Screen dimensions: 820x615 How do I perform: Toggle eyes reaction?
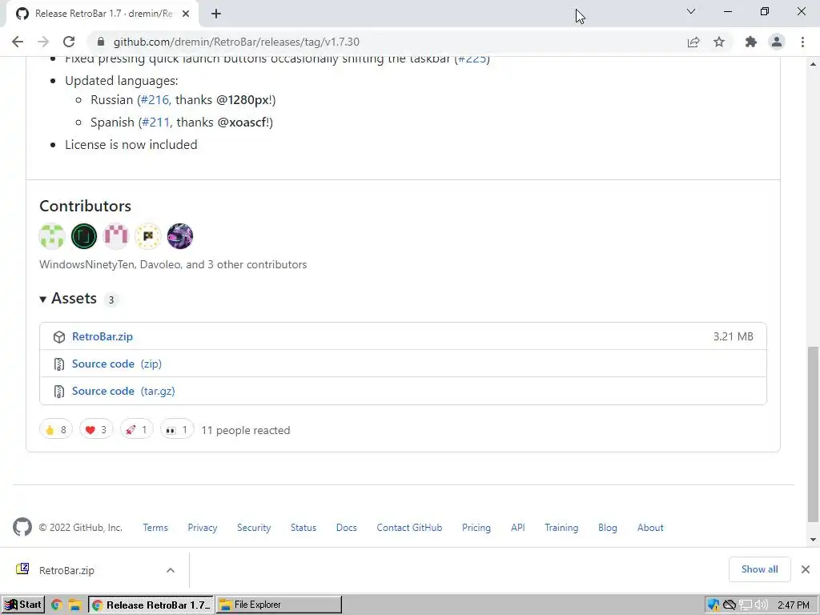pos(177,430)
